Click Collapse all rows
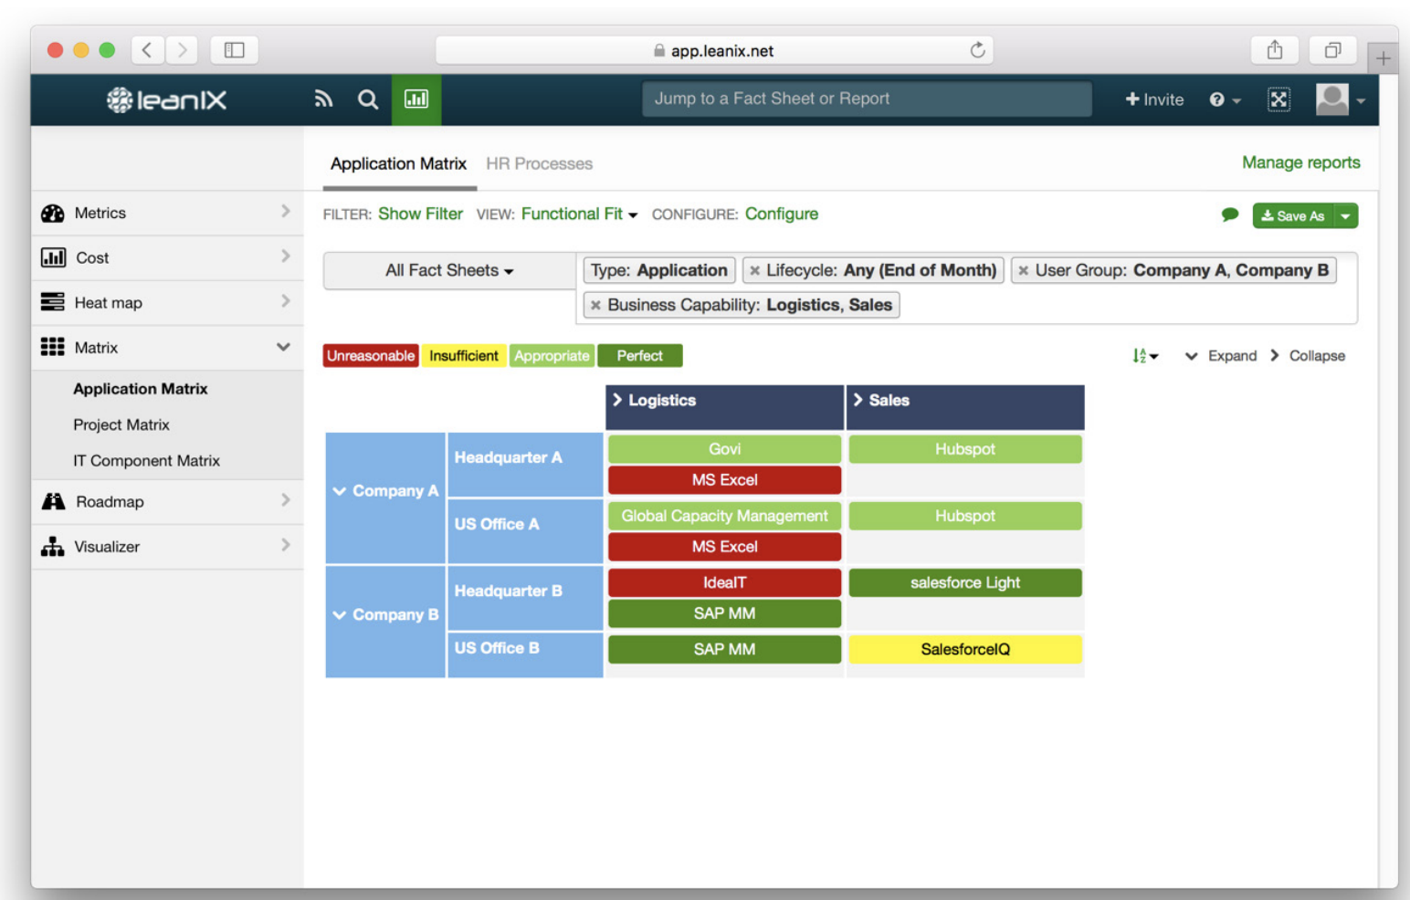 click(x=1307, y=355)
